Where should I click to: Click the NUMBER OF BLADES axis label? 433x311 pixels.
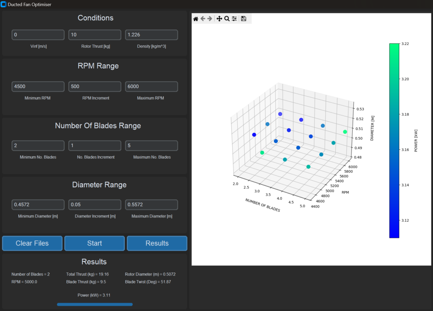(263, 205)
